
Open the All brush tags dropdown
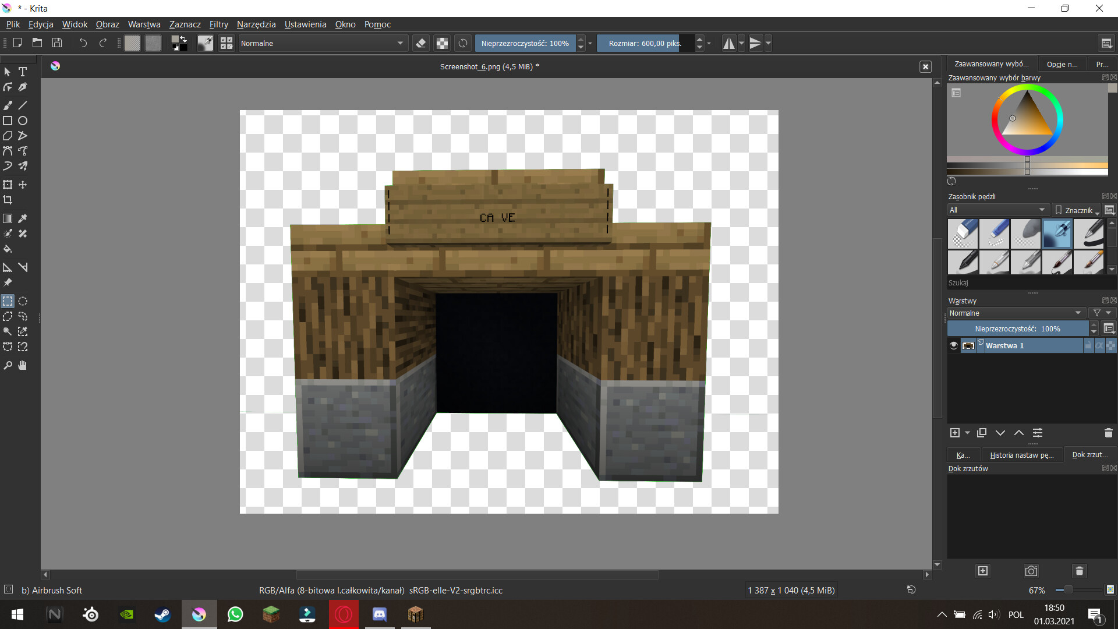pyautogui.click(x=997, y=210)
